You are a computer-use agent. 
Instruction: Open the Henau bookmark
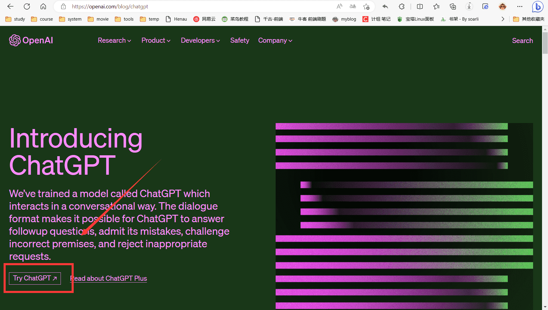(x=176, y=19)
